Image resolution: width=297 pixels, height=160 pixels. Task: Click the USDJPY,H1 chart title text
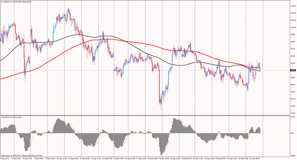click(8, 2)
